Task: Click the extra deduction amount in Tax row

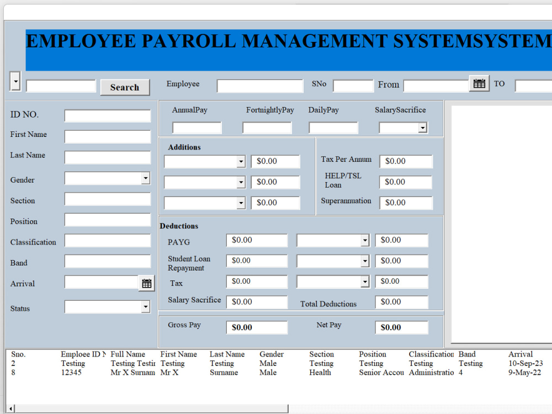Action: [x=402, y=282]
